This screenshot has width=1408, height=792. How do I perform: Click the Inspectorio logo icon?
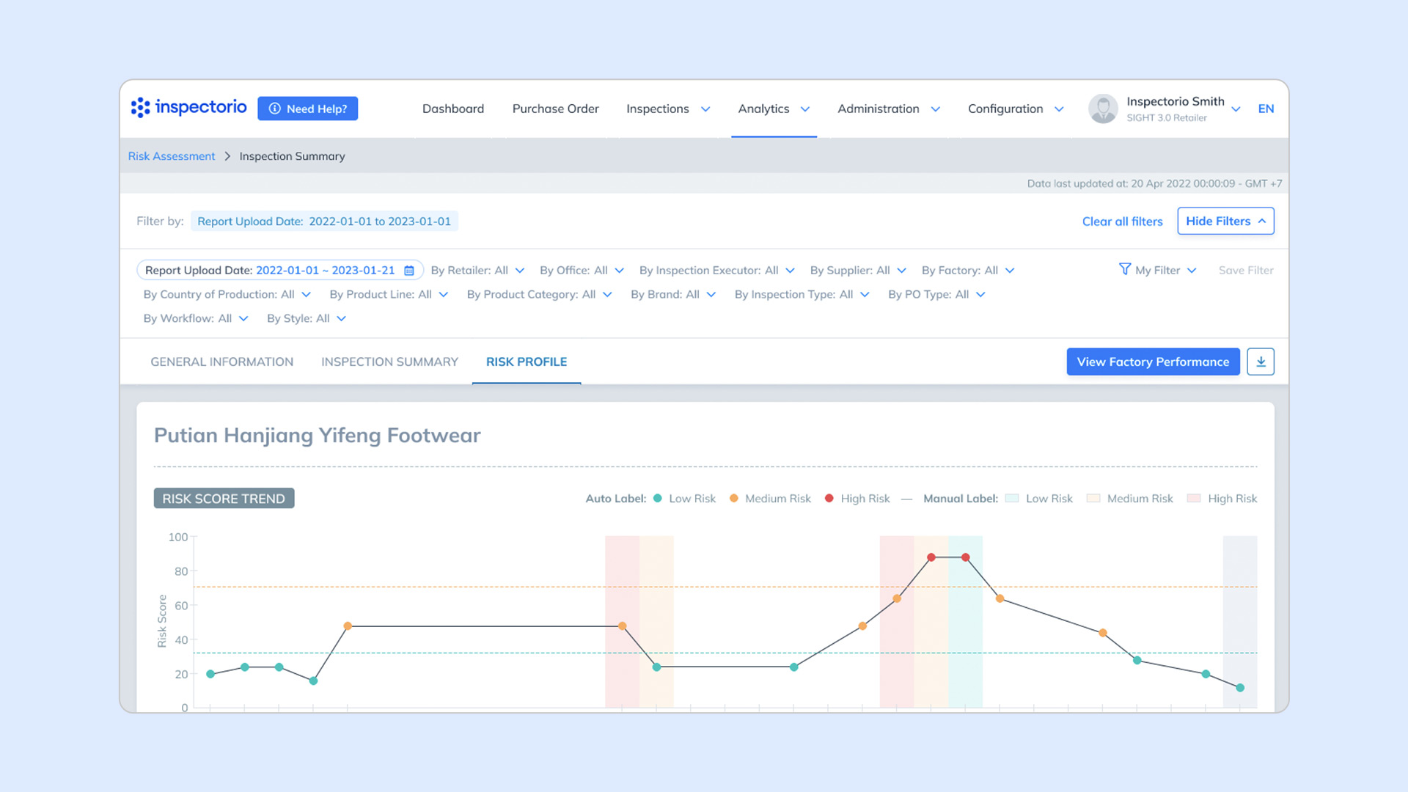(x=139, y=107)
